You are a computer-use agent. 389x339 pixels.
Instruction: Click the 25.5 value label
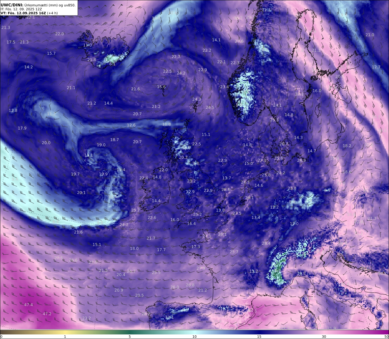[156, 272]
